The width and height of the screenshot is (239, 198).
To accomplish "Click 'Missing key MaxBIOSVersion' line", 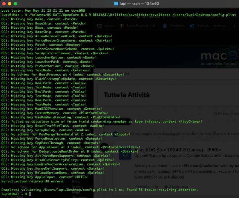I will (x=52, y=109).
